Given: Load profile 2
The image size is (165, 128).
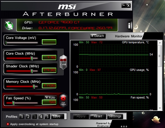Looking at the screenshot, I should (x=28, y=117).
